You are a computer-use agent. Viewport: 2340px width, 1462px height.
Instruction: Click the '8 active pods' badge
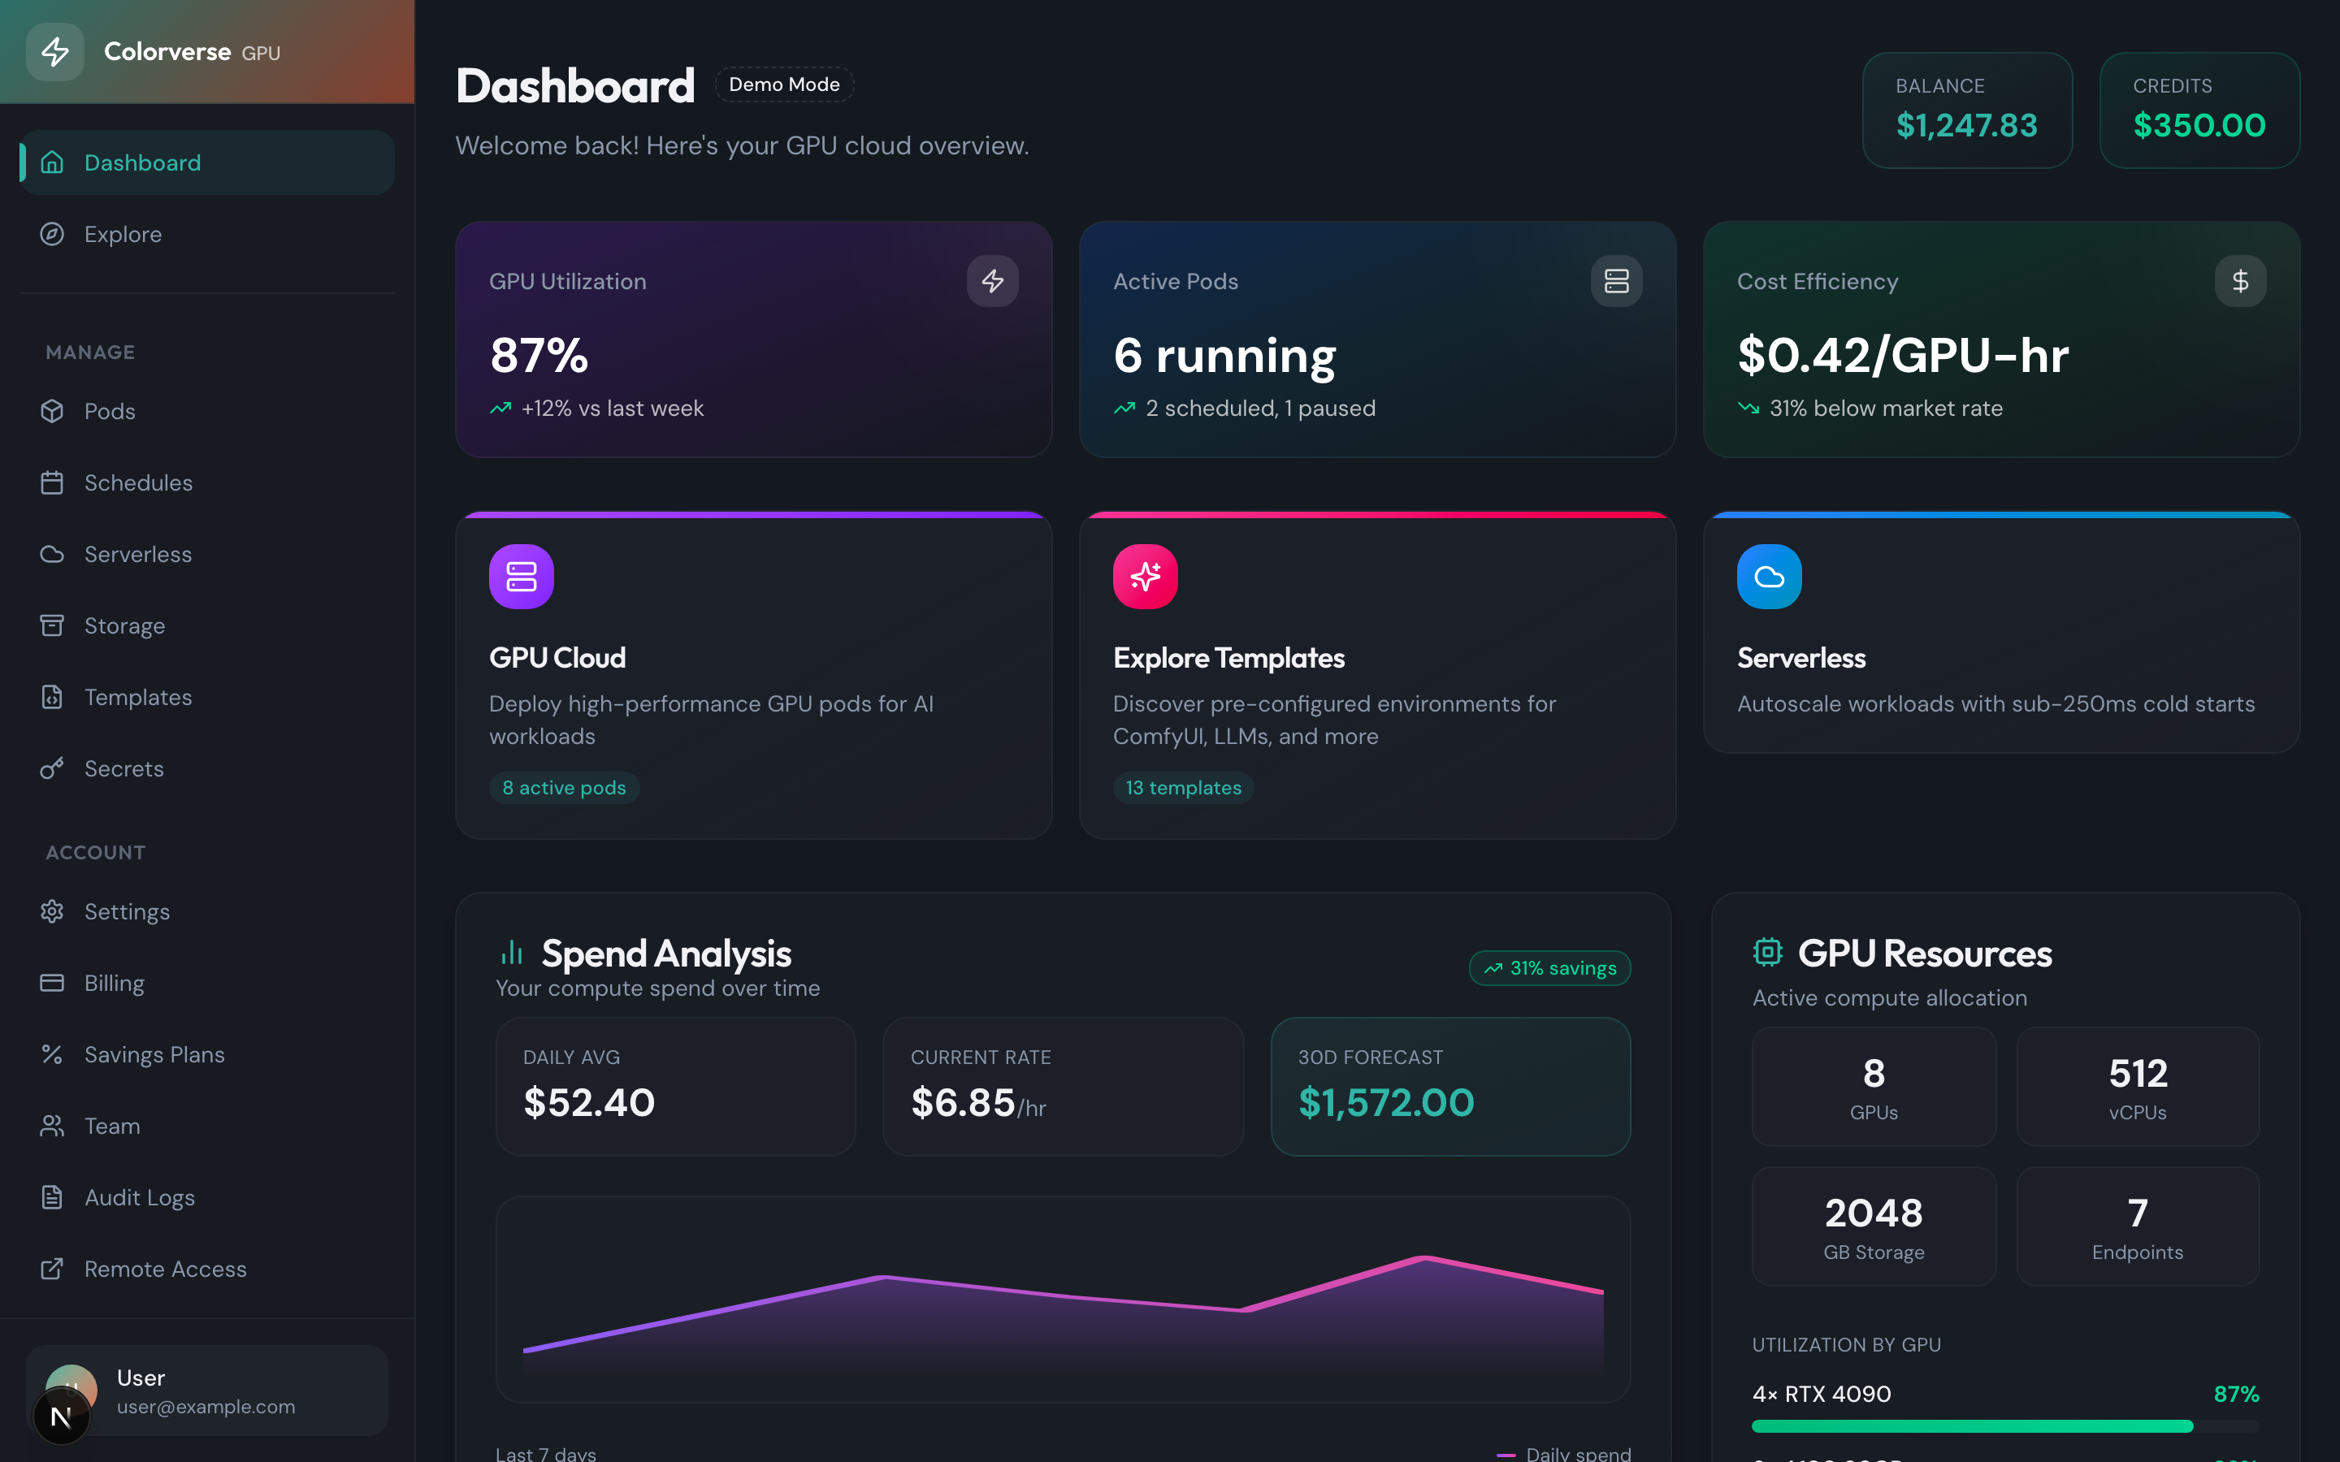coord(564,787)
